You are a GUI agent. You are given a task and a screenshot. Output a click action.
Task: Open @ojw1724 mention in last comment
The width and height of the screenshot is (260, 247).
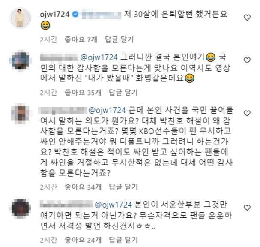tap(113, 205)
